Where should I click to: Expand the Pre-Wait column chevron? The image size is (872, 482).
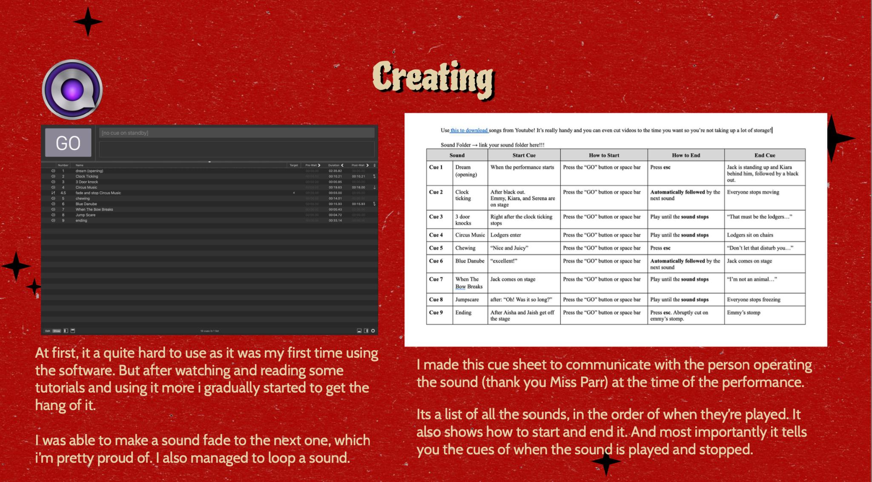(319, 165)
